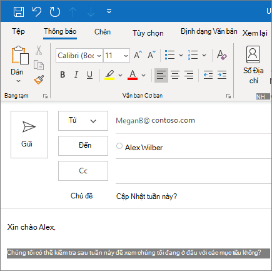
Task: Click the Dán paste icon
Action: tap(20, 55)
